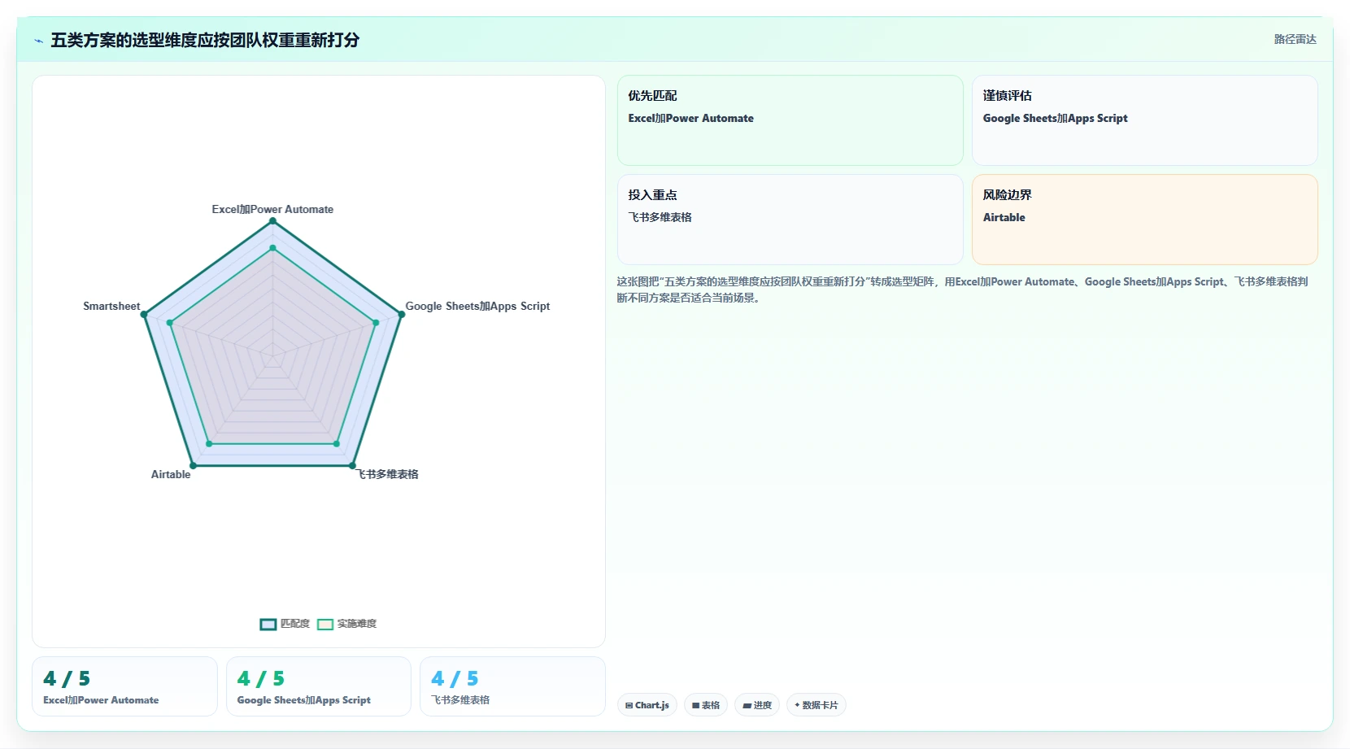Click the radar axis label Excel加Power Automate

[x=272, y=209]
